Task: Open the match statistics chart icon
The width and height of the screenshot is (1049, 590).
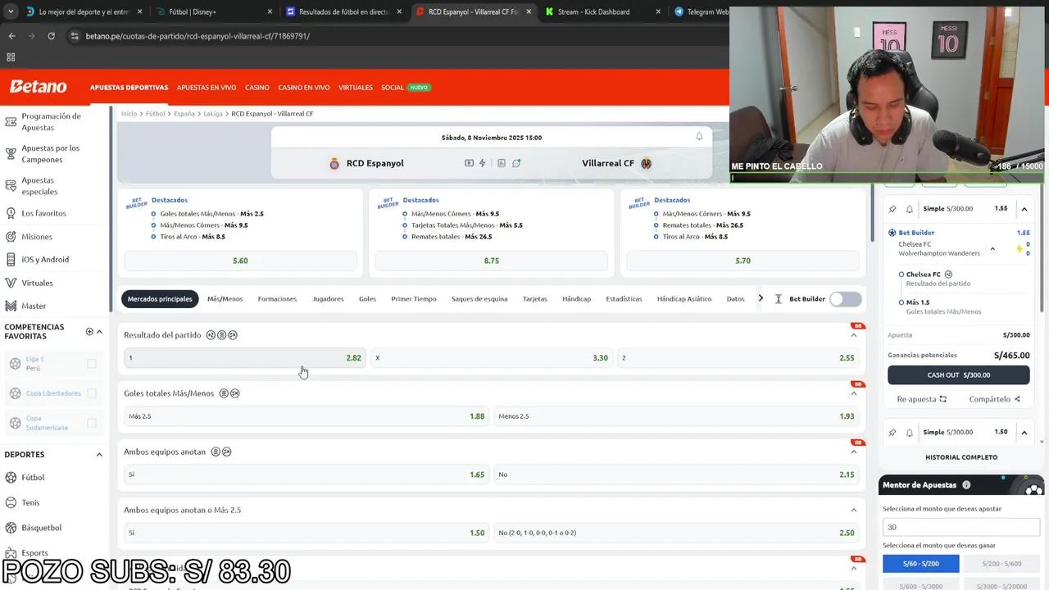Action: 502,163
